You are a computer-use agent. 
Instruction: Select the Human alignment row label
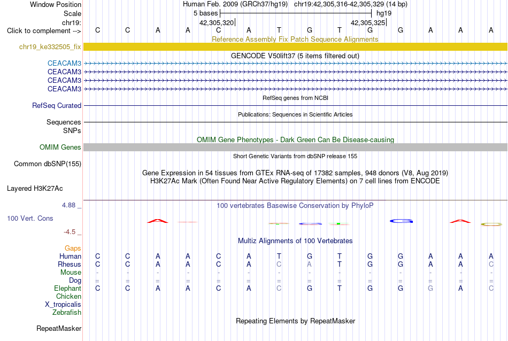tap(70, 256)
